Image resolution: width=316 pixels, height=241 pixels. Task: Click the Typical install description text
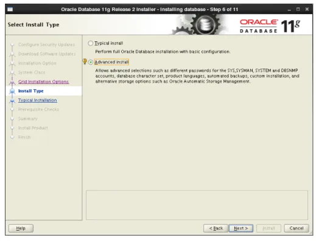(163, 52)
